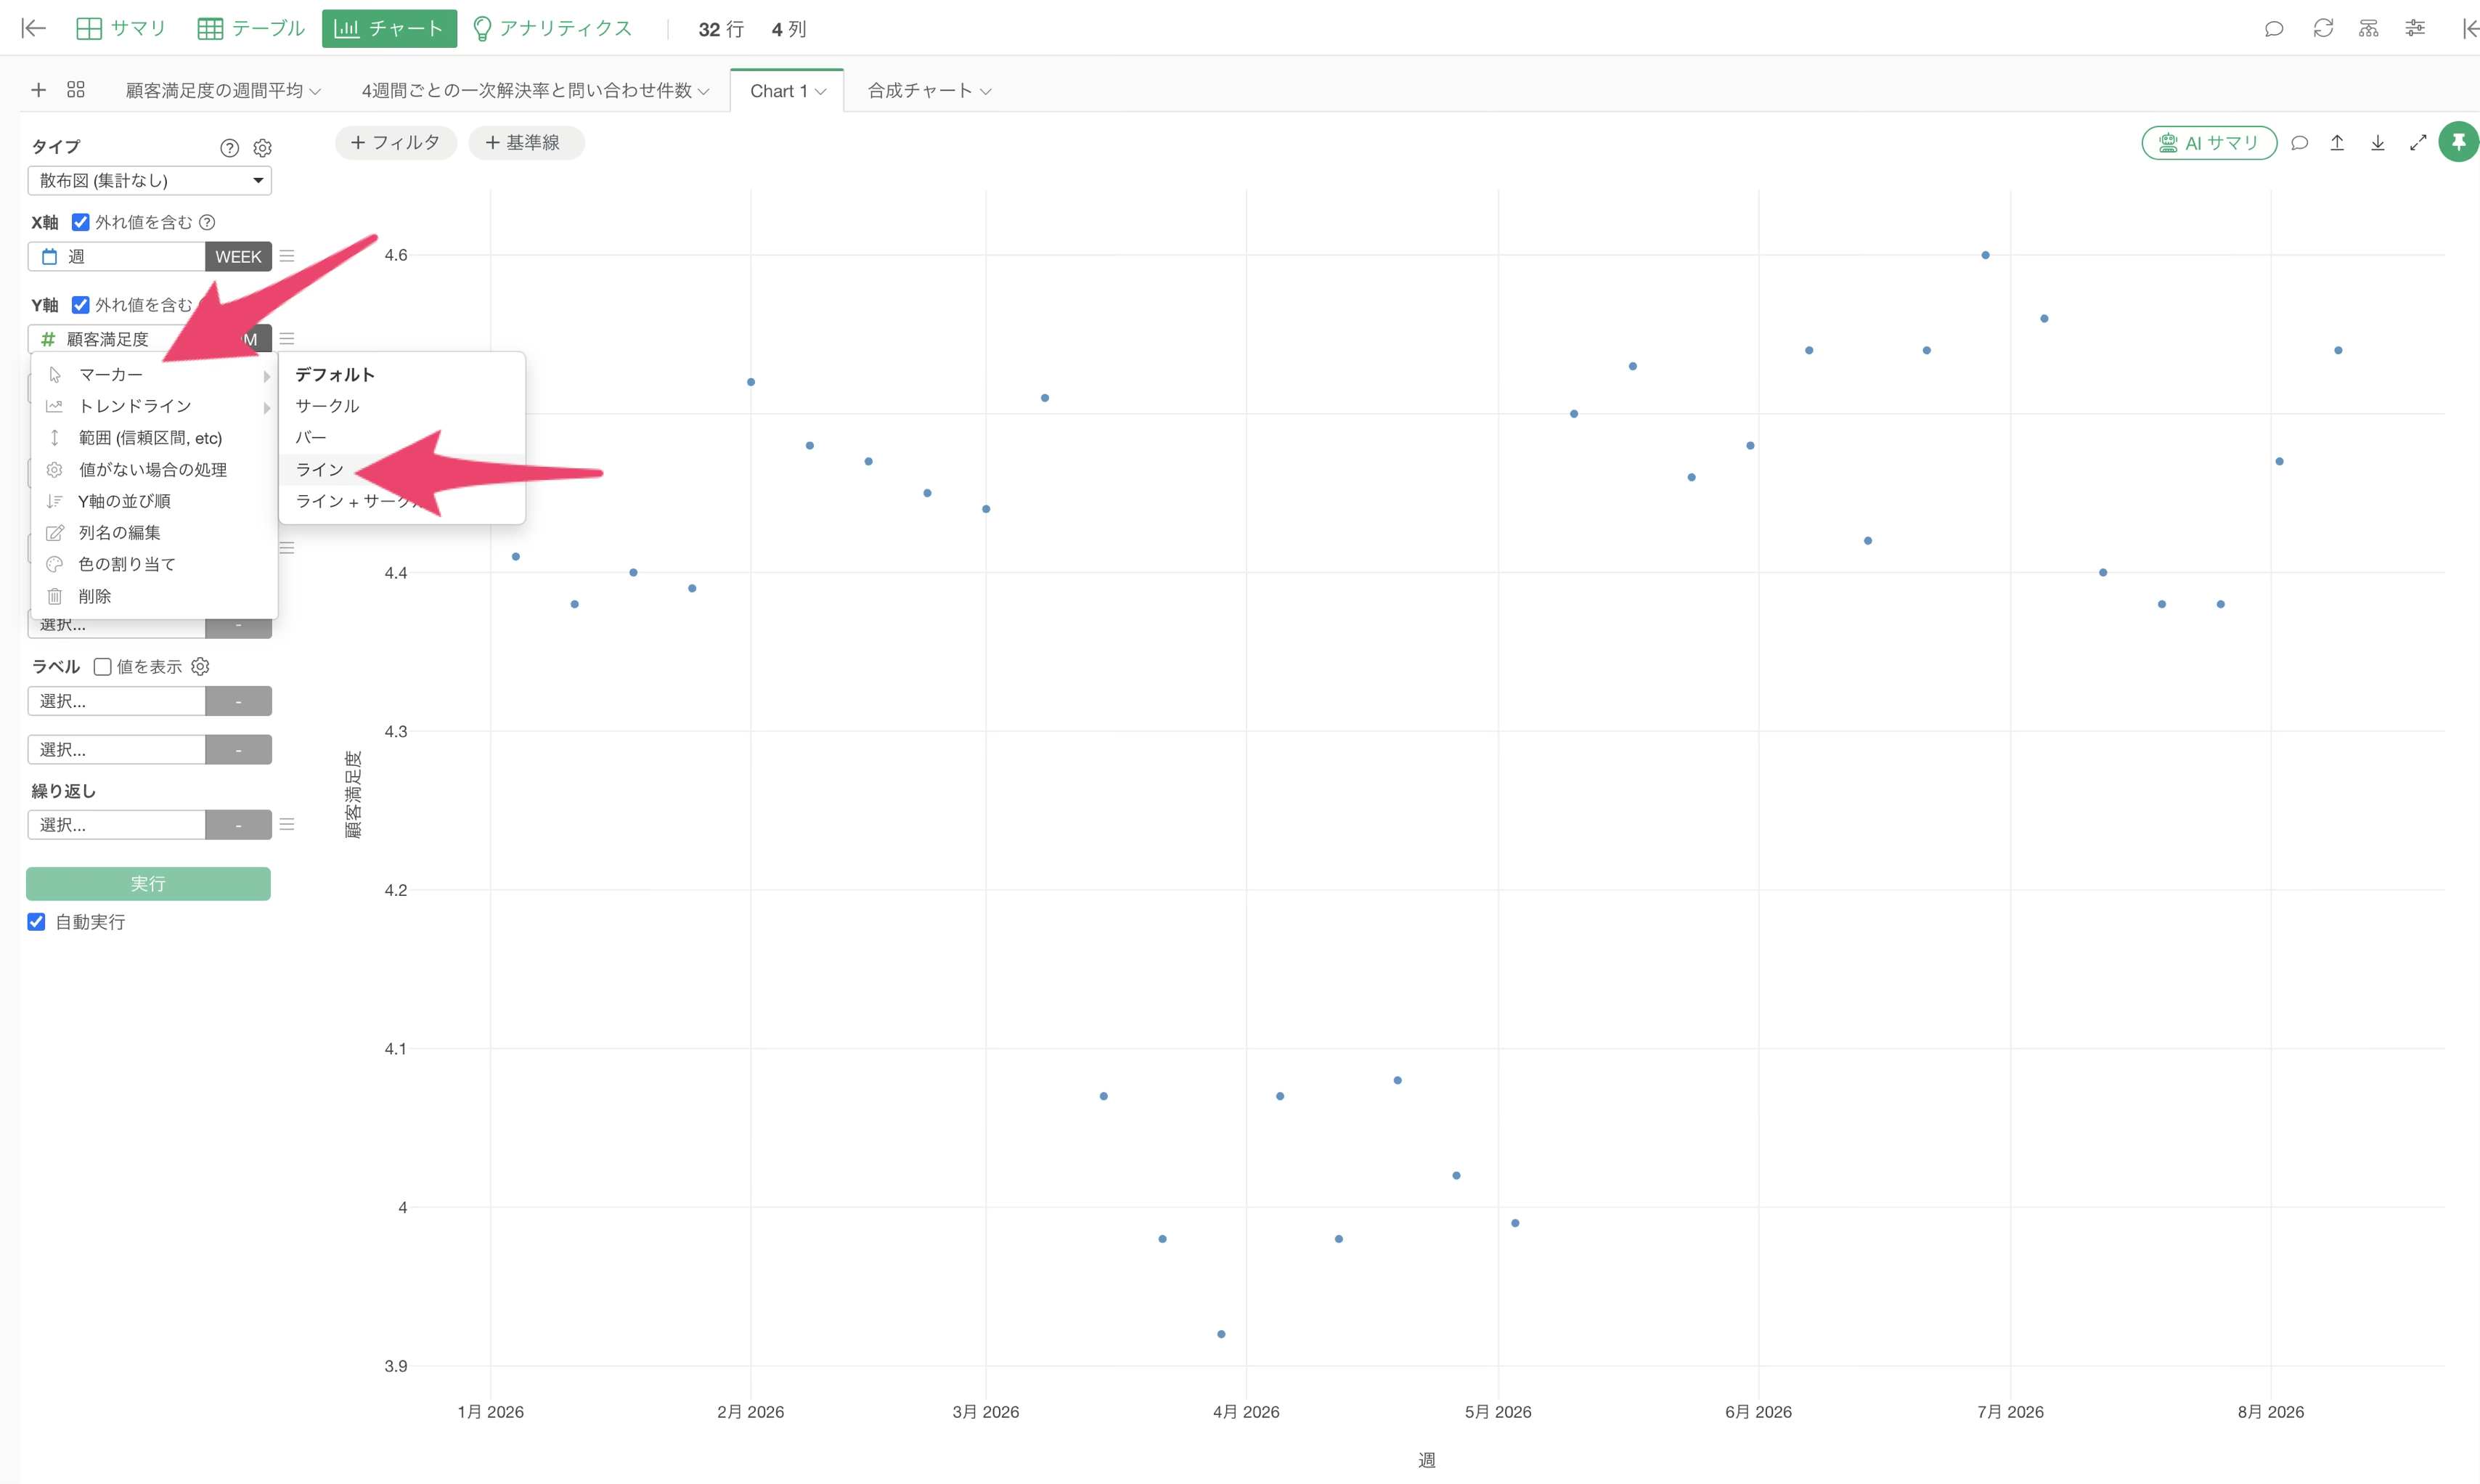The width and height of the screenshot is (2480, 1484).
Task: Click the 実行 run button
Action: click(148, 883)
